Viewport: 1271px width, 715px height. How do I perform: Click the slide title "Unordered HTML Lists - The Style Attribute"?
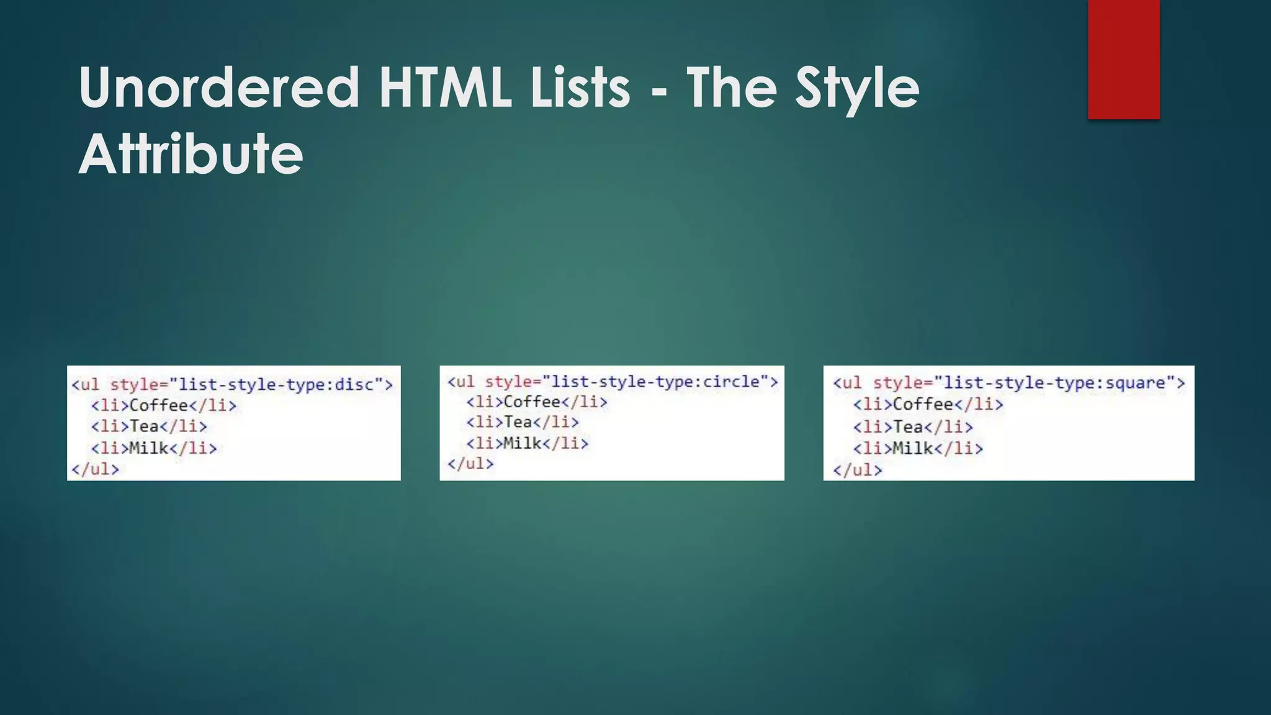[x=498, y=120]
